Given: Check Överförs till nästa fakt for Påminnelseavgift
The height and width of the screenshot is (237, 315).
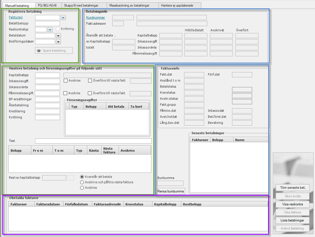Looking at the screenshot, I should click(90, 93).
